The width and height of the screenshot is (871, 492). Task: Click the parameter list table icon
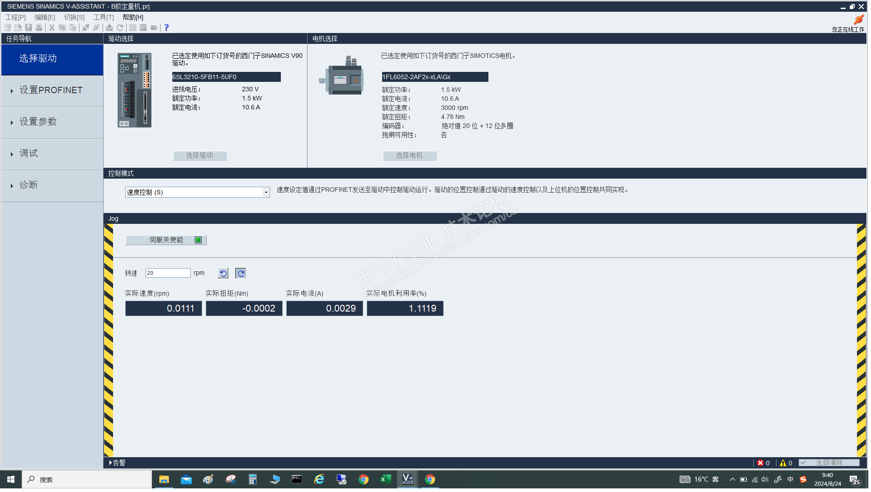pos(133,28)
